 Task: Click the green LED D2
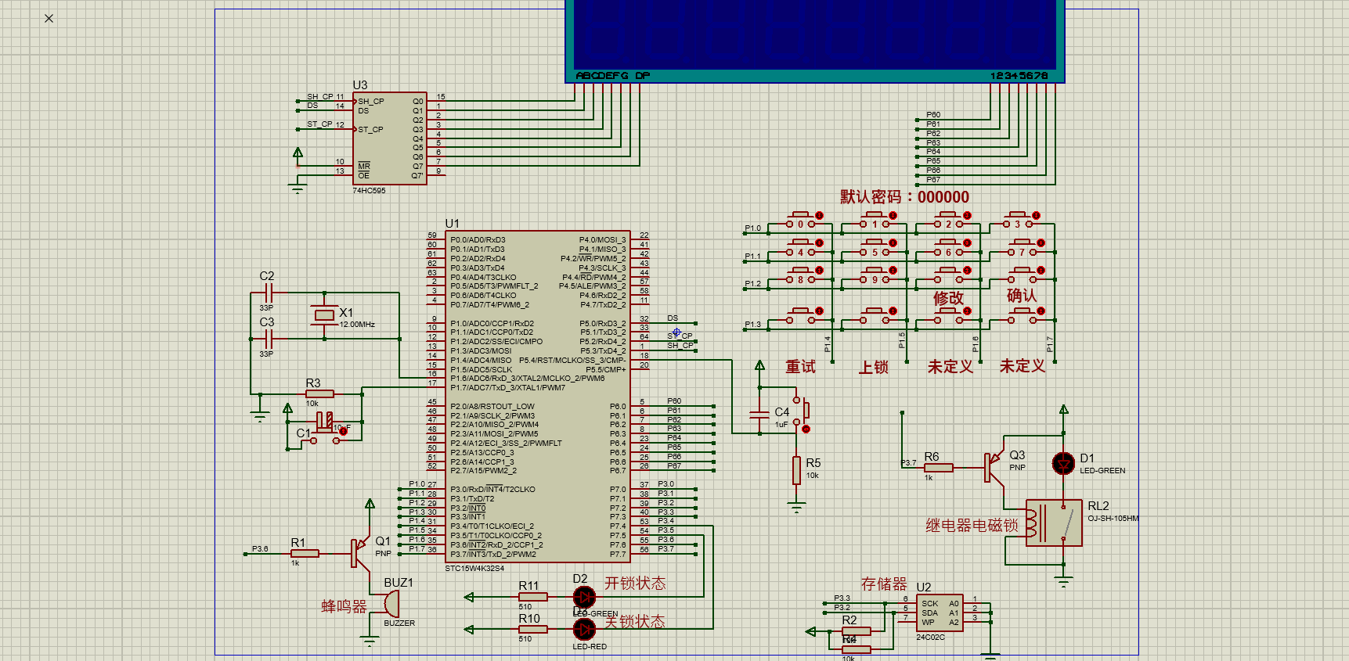[584, 598]
